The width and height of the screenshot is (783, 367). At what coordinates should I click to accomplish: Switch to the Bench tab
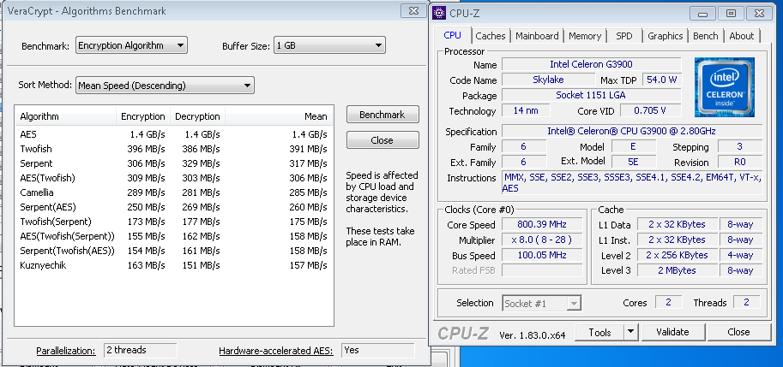coord(706,36)
